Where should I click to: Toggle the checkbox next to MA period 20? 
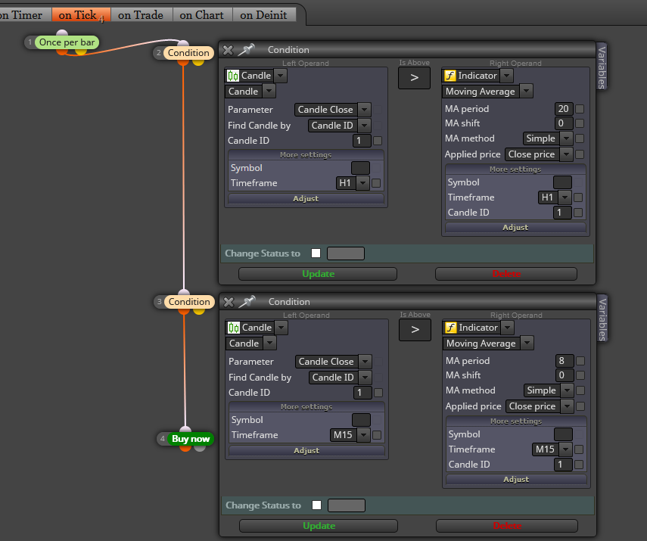click(x=580, y=109)
